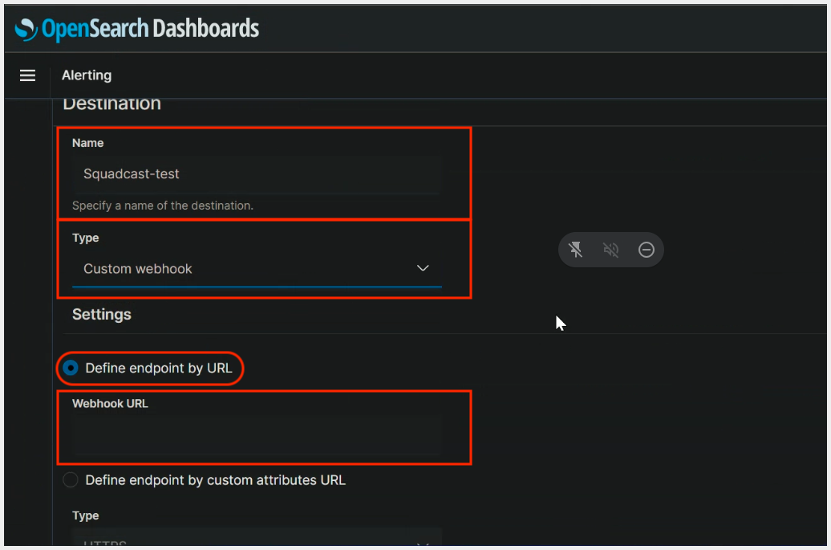Click the Webhook URL field label
Screen dimensions: 831x550
coord(110,403)
